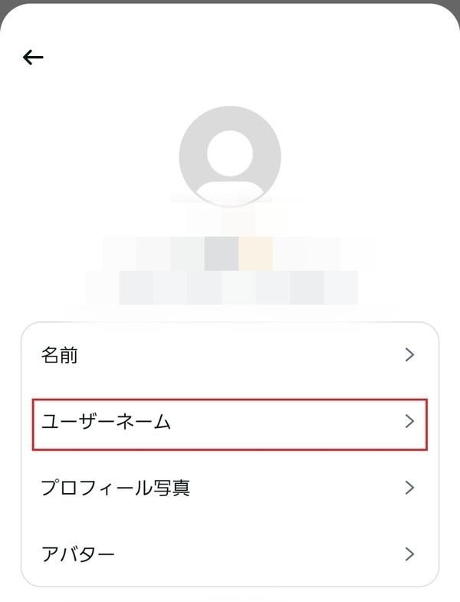Click the chevron beside プロフィール写真

409,488
